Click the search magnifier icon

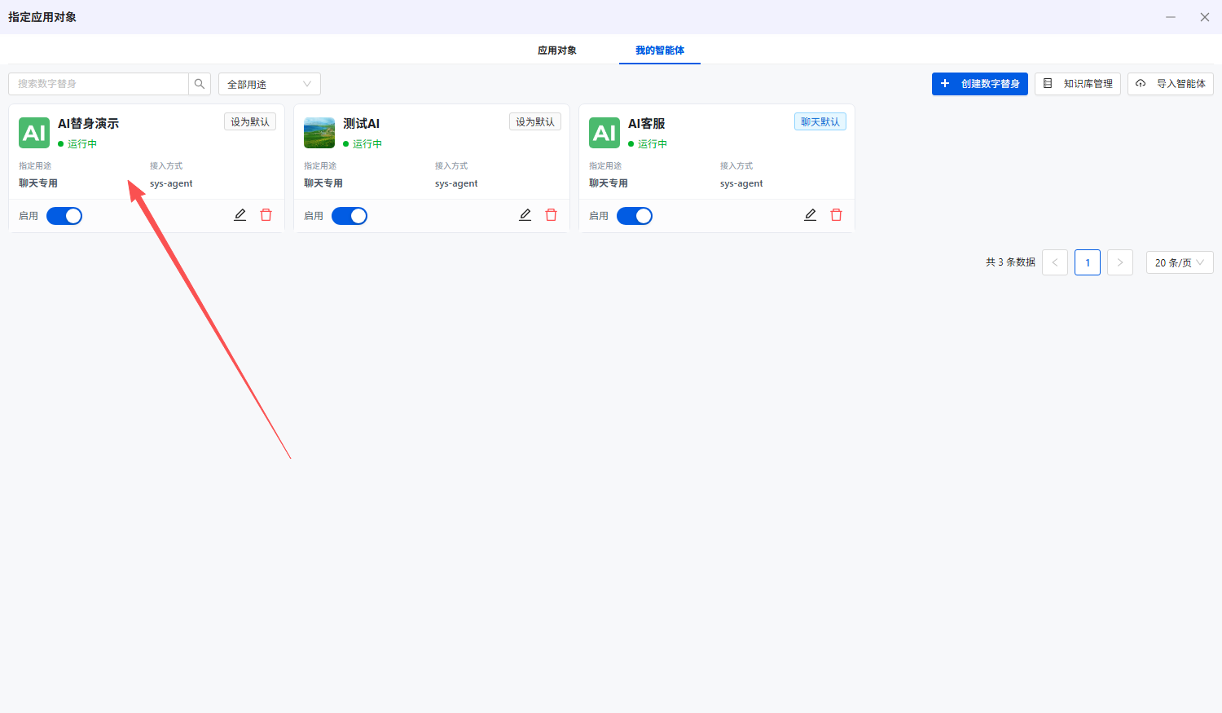(200, 84)
